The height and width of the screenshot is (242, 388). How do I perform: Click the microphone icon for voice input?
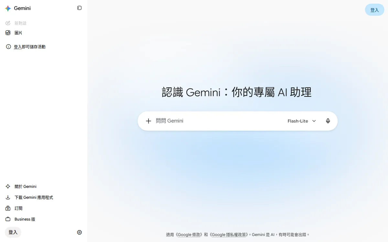328,121
